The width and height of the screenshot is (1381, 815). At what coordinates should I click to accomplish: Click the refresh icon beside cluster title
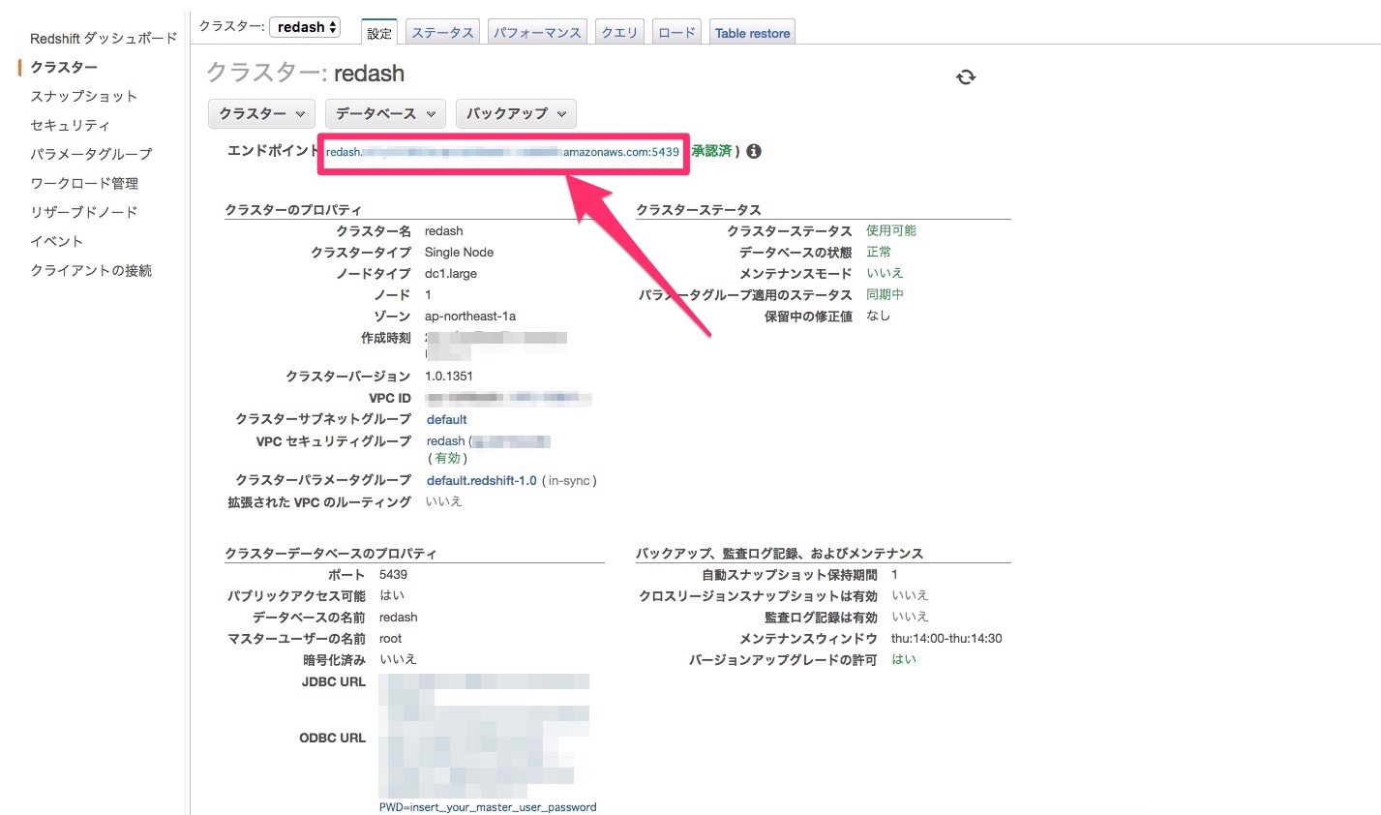(x=966, y=77)
